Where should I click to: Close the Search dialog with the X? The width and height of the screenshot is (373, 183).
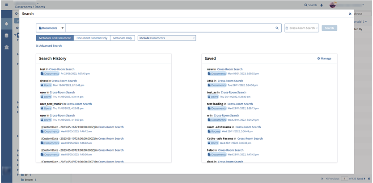pos(350,14)
